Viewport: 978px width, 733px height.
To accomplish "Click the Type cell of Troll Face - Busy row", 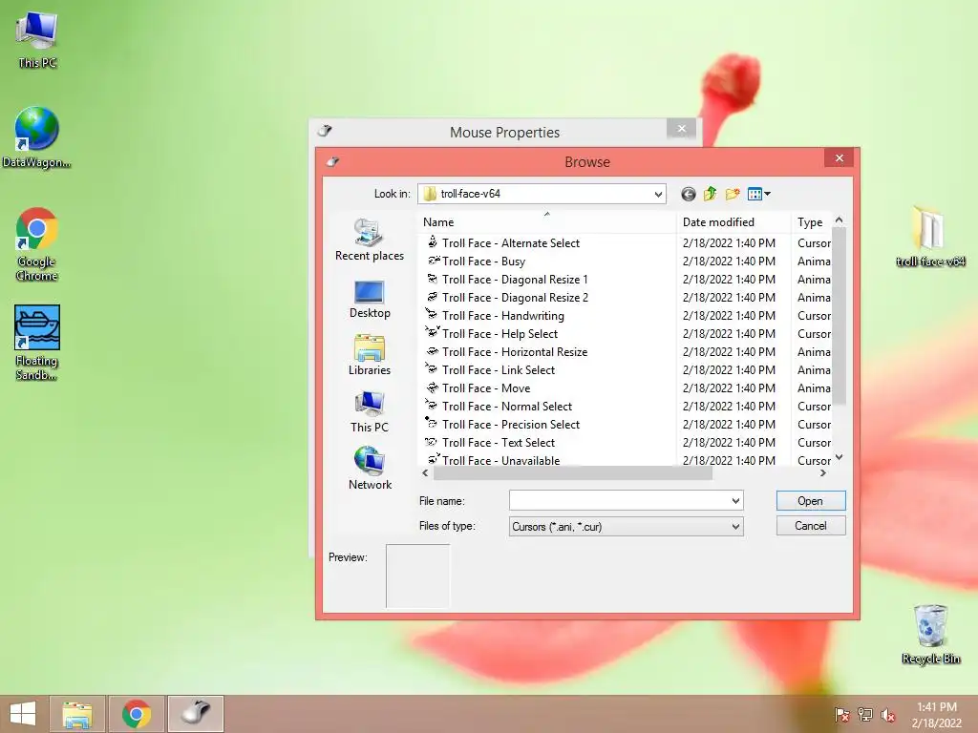I will [814, 262].
